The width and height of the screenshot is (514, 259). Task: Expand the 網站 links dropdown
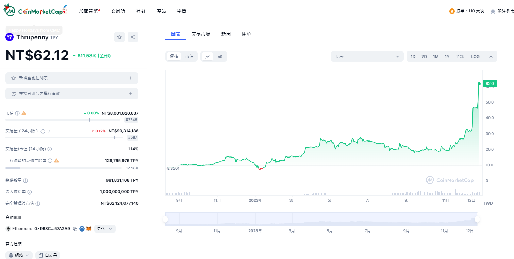tap(19, 255)
